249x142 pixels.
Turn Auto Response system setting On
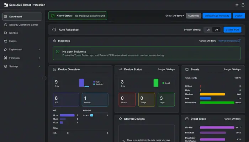[208, 30]
